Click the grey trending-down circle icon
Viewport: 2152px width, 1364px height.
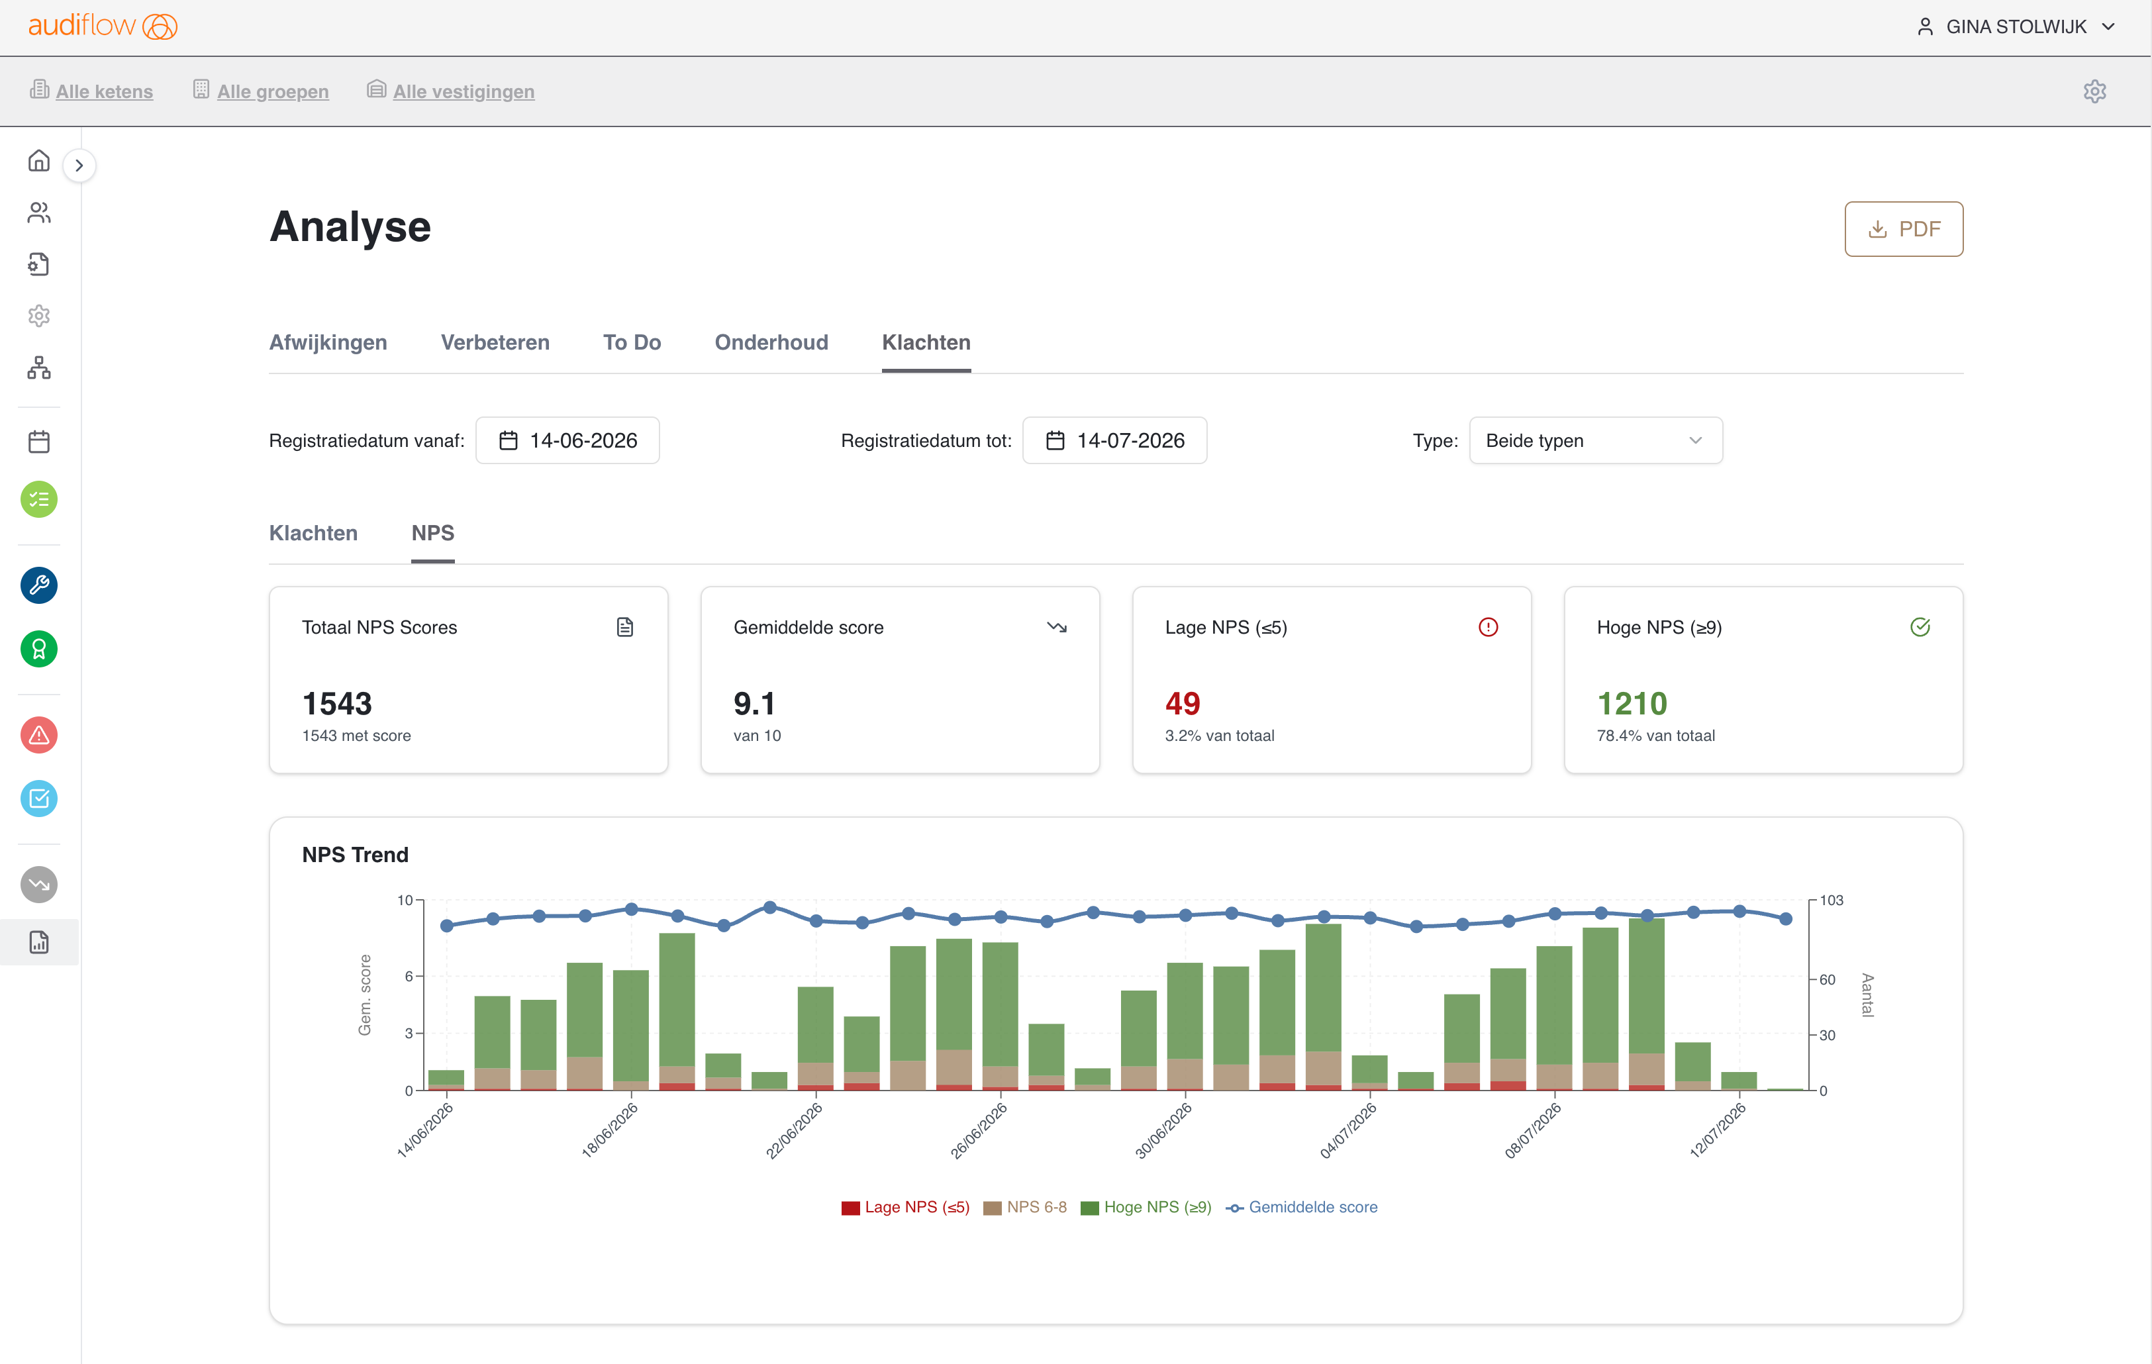point(38,884)
